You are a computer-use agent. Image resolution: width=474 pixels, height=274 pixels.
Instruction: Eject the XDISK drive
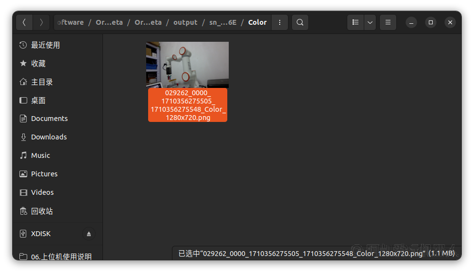click(89, 234)
